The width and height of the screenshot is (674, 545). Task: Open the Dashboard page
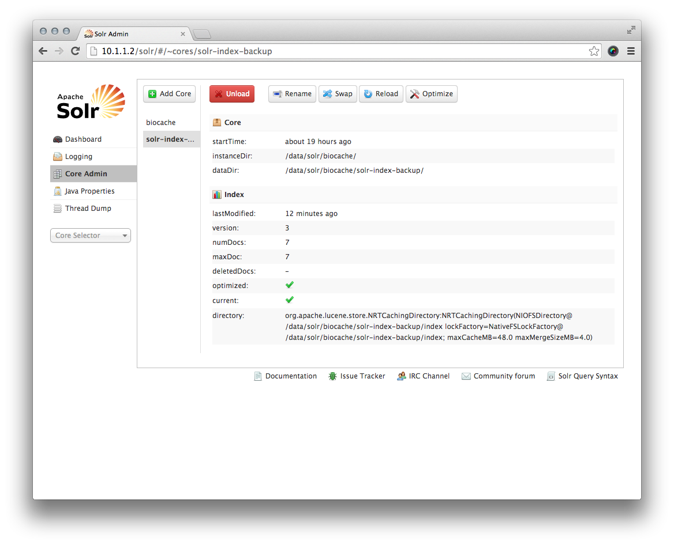click(93, 139)
